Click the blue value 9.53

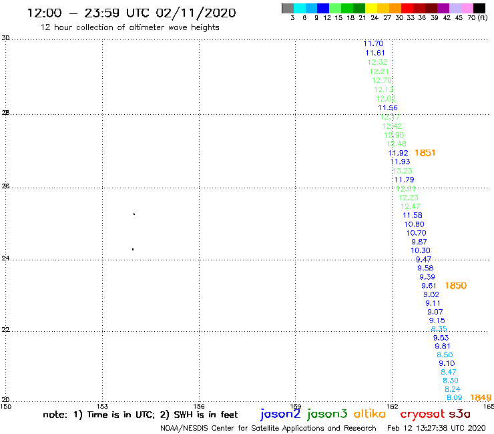coord(441,338)
